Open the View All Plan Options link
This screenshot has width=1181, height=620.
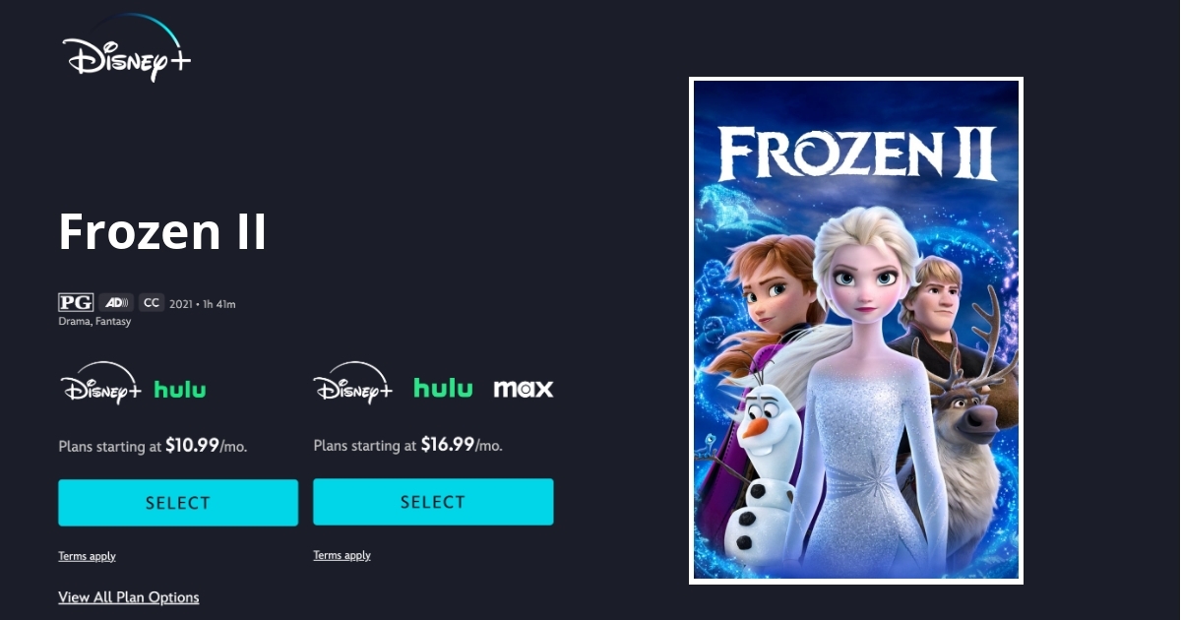[x=129, y=597]
